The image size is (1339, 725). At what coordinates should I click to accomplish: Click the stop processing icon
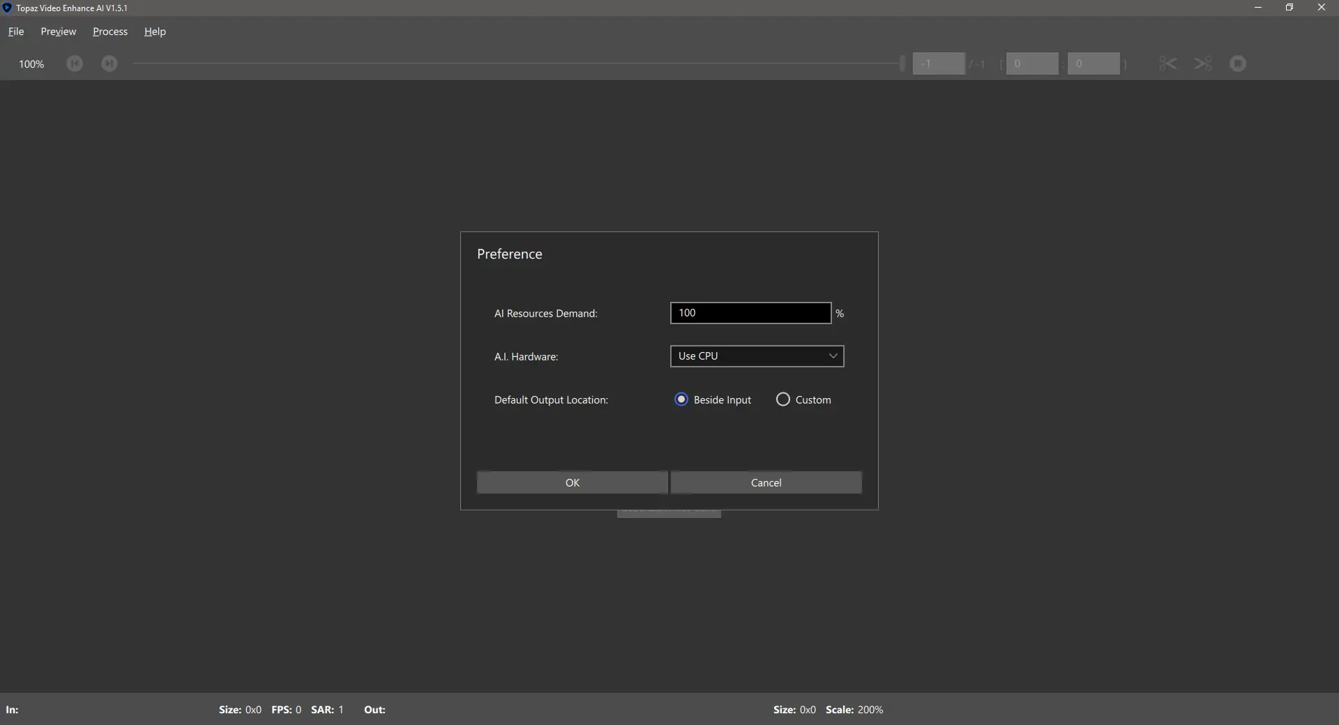[1238, 63]
